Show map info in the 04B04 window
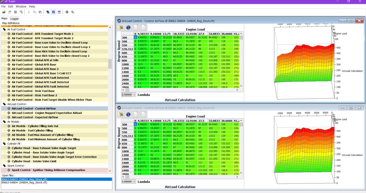The image size is (366, 193). 128,27
